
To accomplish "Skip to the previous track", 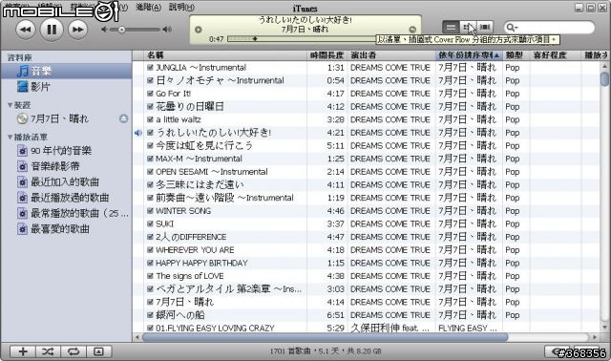I will coord(26,30).
